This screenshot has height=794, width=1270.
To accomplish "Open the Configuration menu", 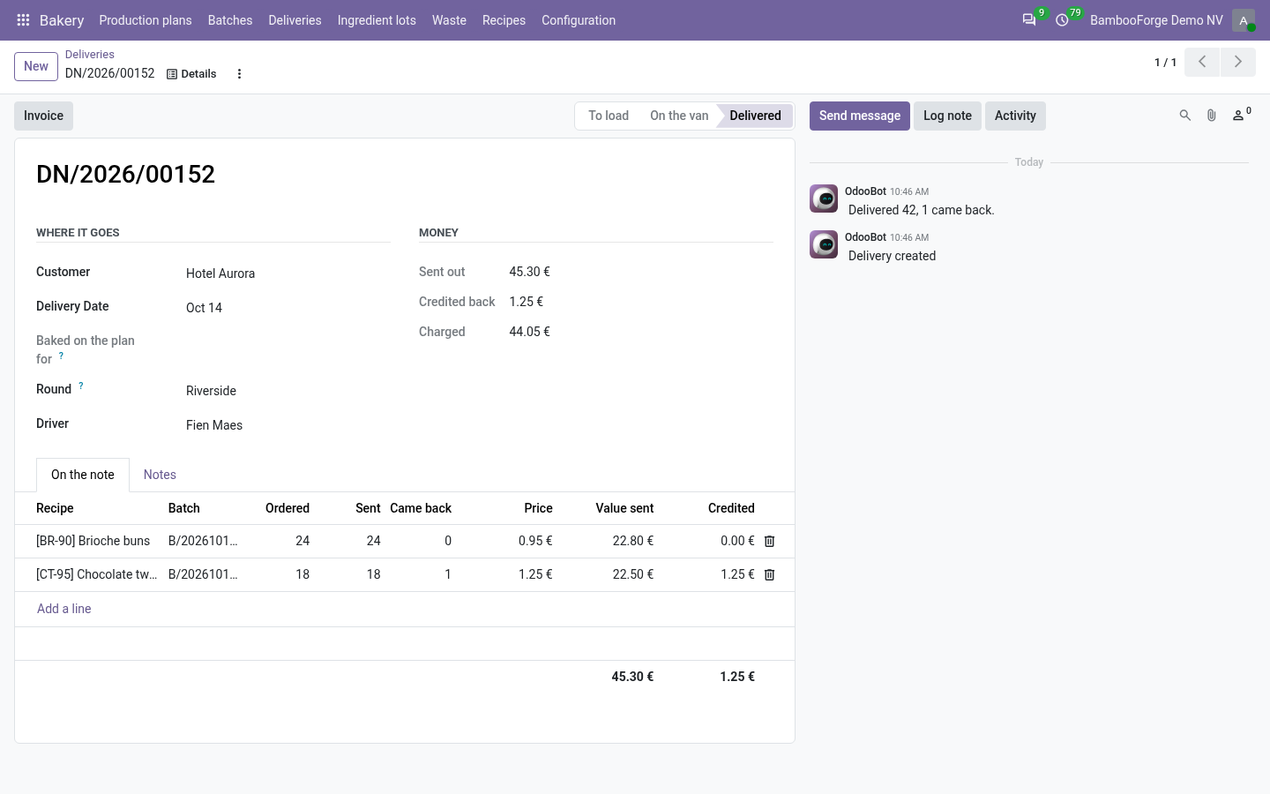I will pyautogui.click(x=579, y=20).
